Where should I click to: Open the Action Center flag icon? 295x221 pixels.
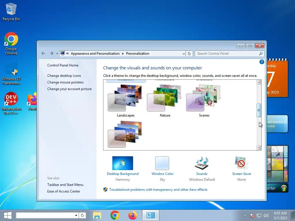(x=252, y=216)
